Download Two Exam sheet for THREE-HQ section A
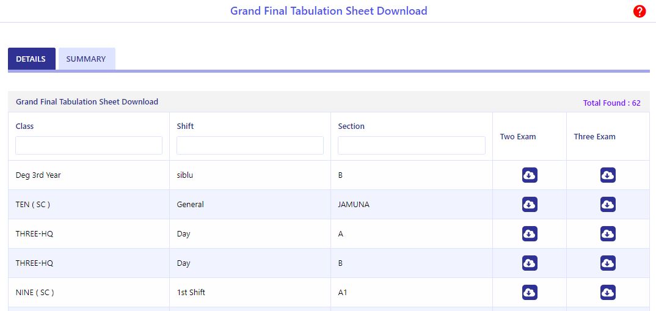The image size is (656, 311). (530, 234)
